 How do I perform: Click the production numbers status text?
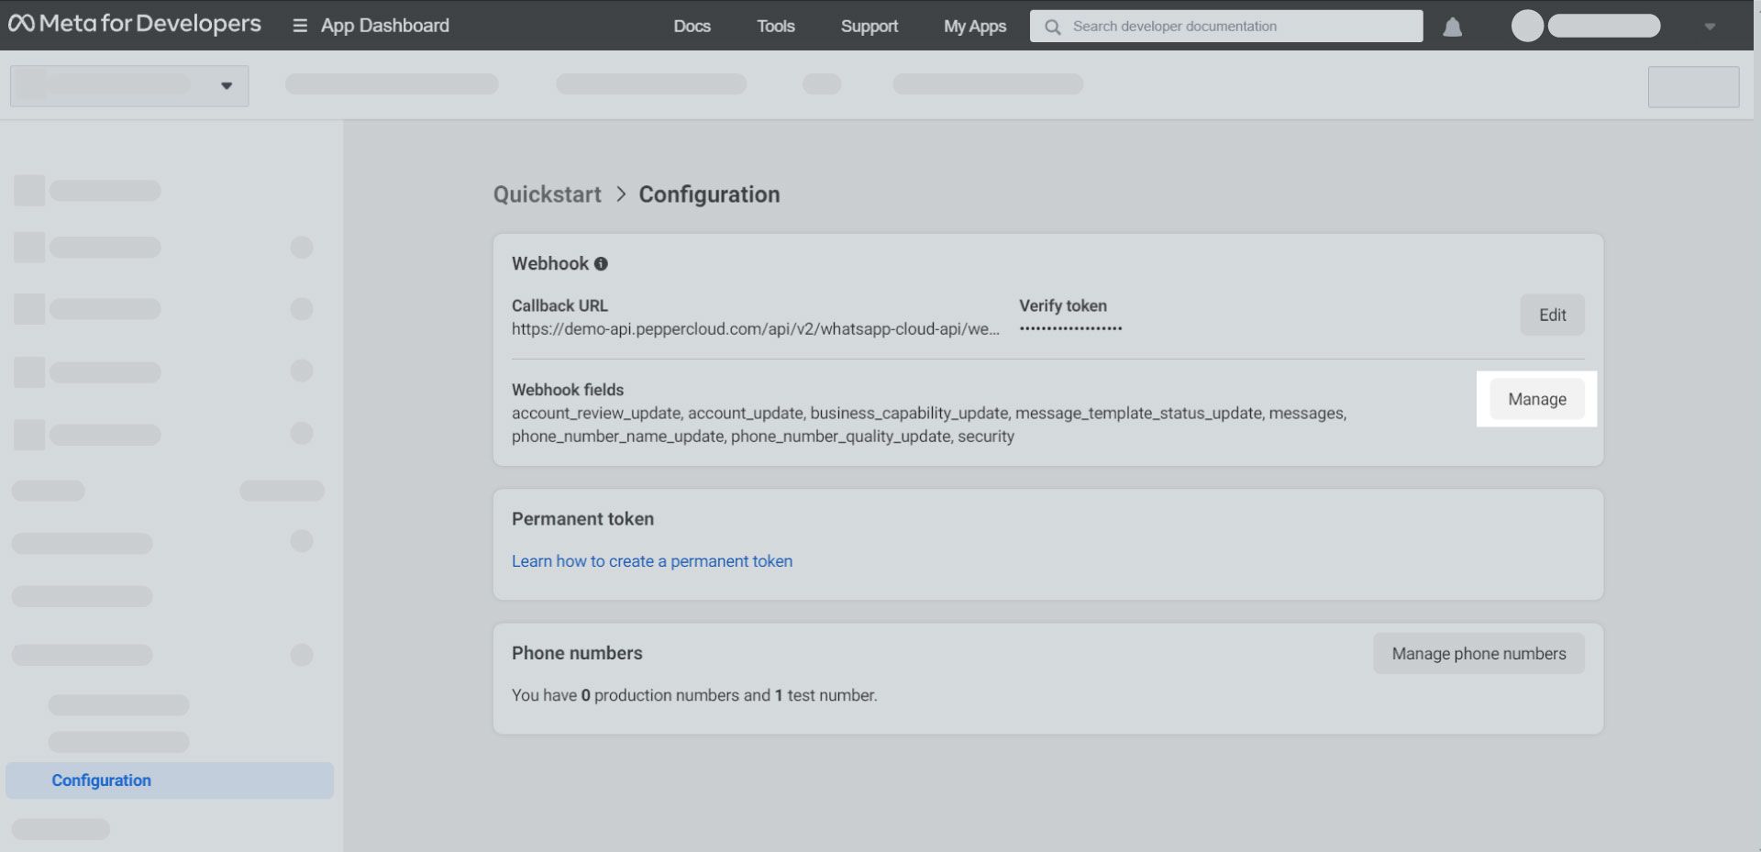tap(694, 696)
